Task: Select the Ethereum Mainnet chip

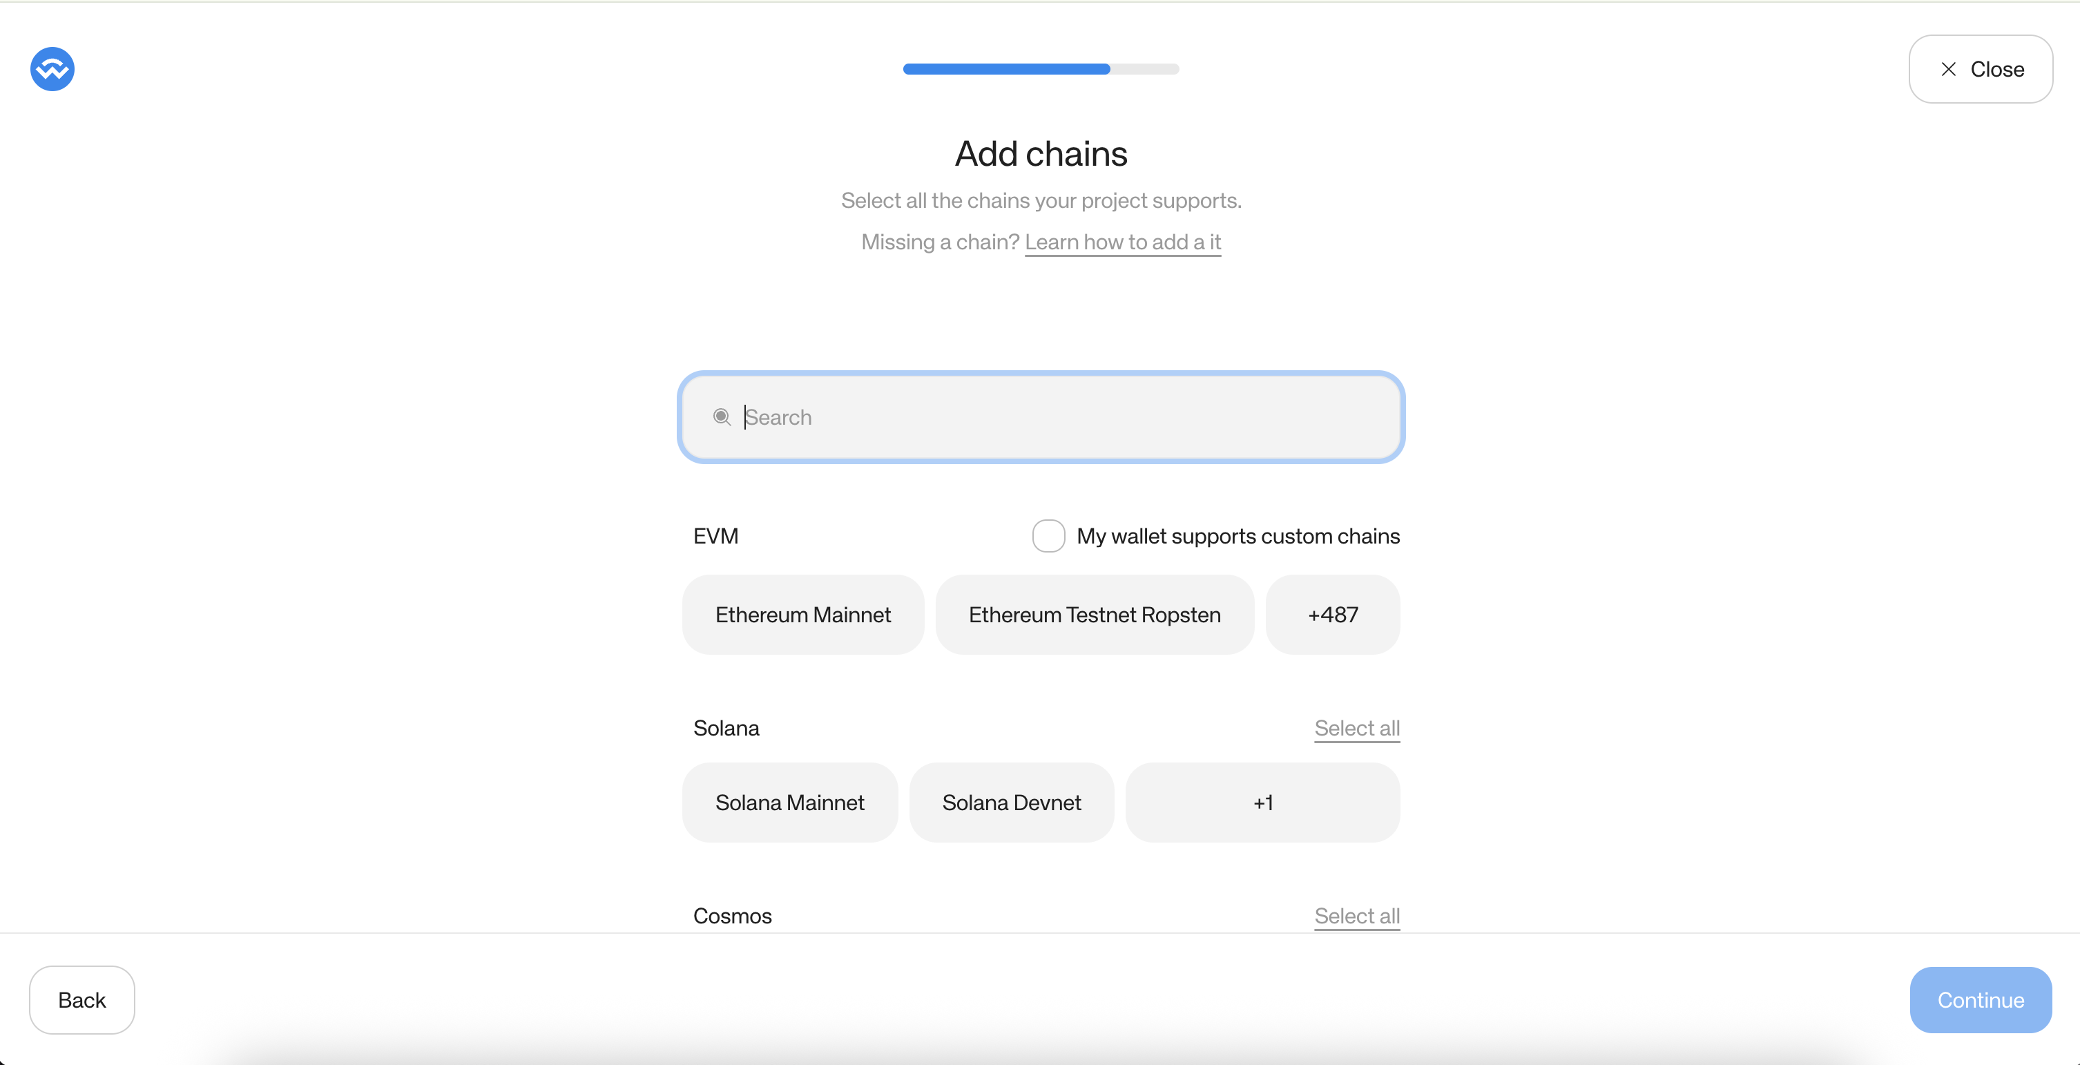Action: pyautogui.click(x=802, y=615)
